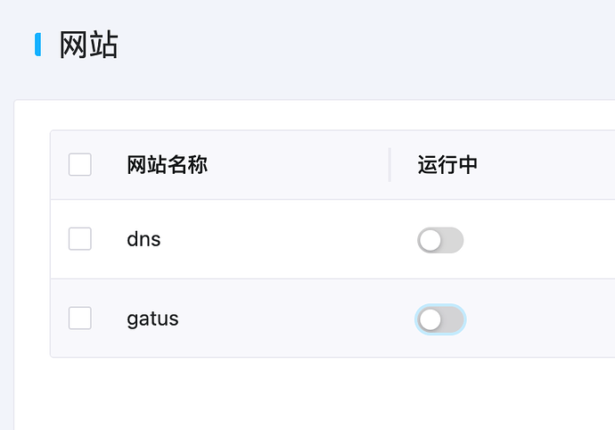Click the 网站名称 column header
The height and width of the screenshot is (430, 615).
pyautogui.click(x=168, y=165)
